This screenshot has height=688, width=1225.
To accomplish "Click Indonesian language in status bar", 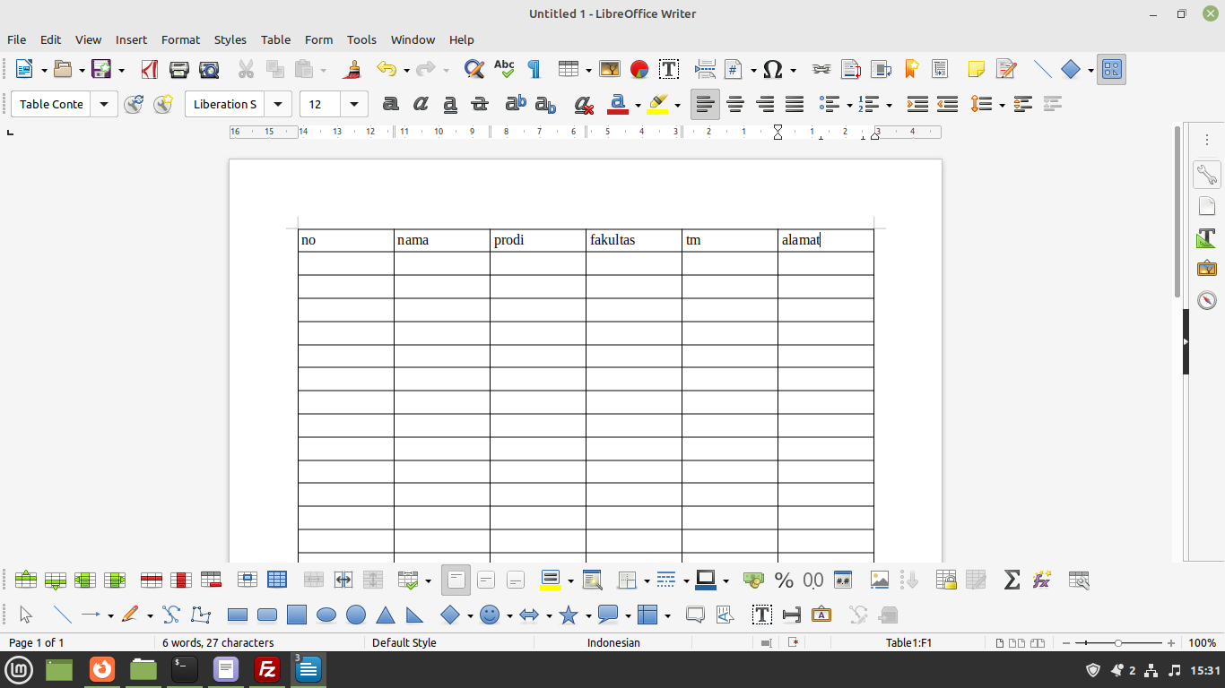I will 613,642.
